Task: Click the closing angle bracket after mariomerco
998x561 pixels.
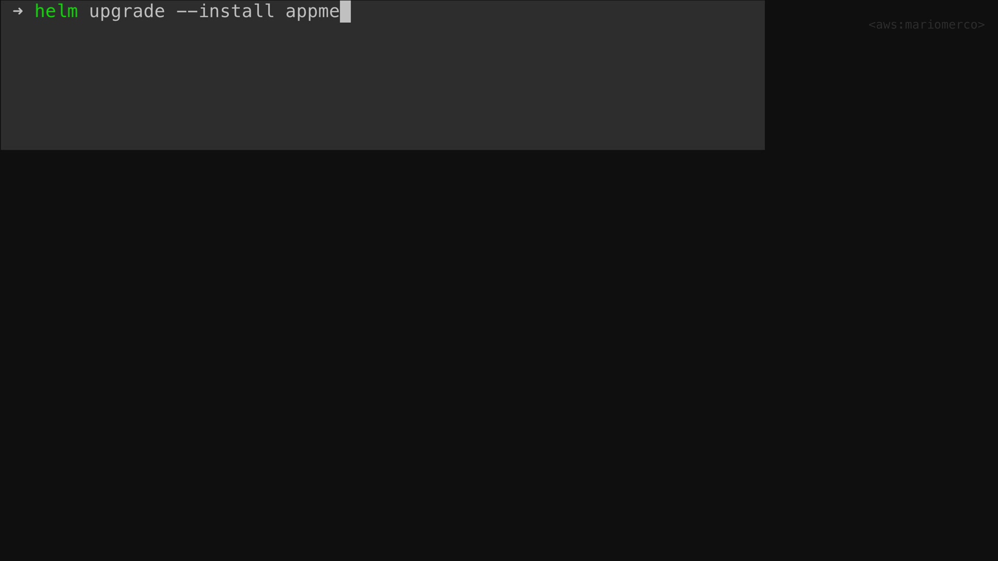Action: click(x=981, y=25)
